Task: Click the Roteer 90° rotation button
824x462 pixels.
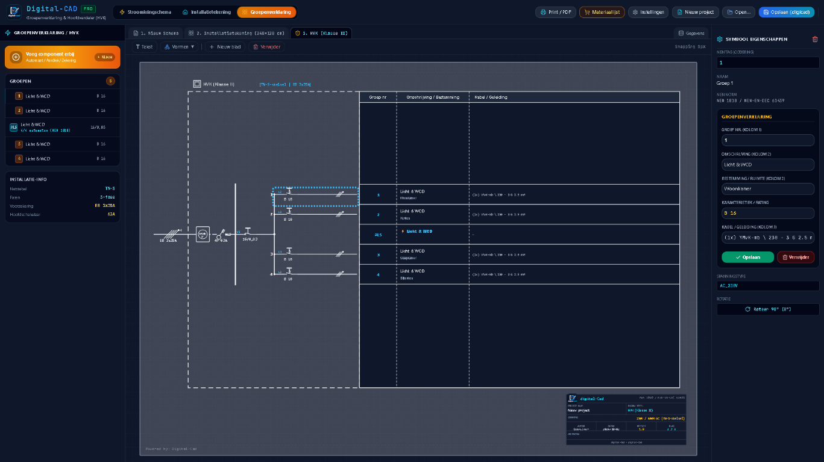Action: (768, 309)
